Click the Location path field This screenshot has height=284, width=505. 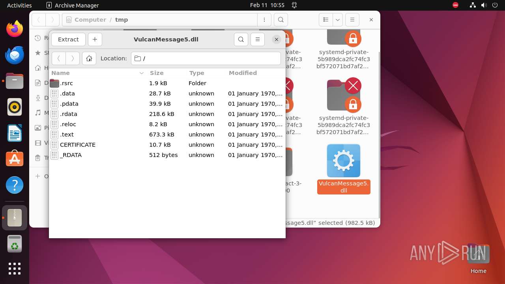point(206,58)
